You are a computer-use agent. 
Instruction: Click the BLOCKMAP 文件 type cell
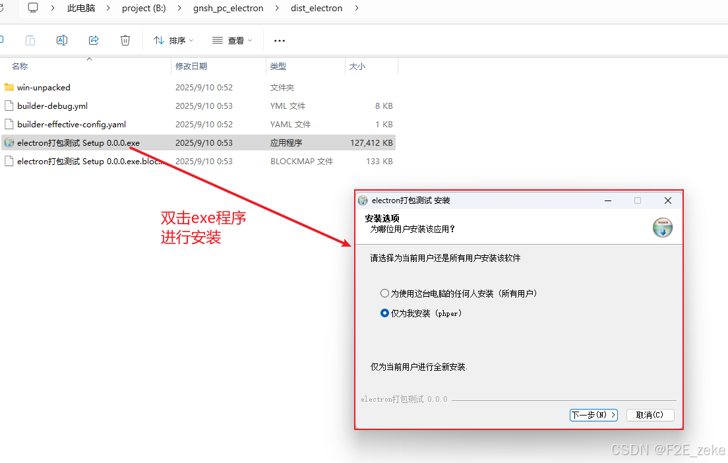(302, 161)
